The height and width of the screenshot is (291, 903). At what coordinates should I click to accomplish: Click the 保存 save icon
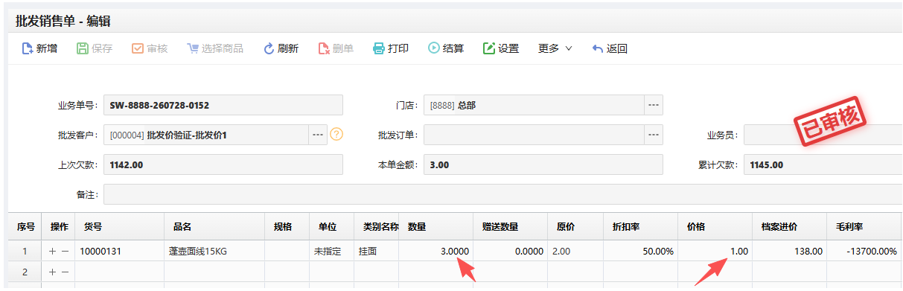(83, 49)
